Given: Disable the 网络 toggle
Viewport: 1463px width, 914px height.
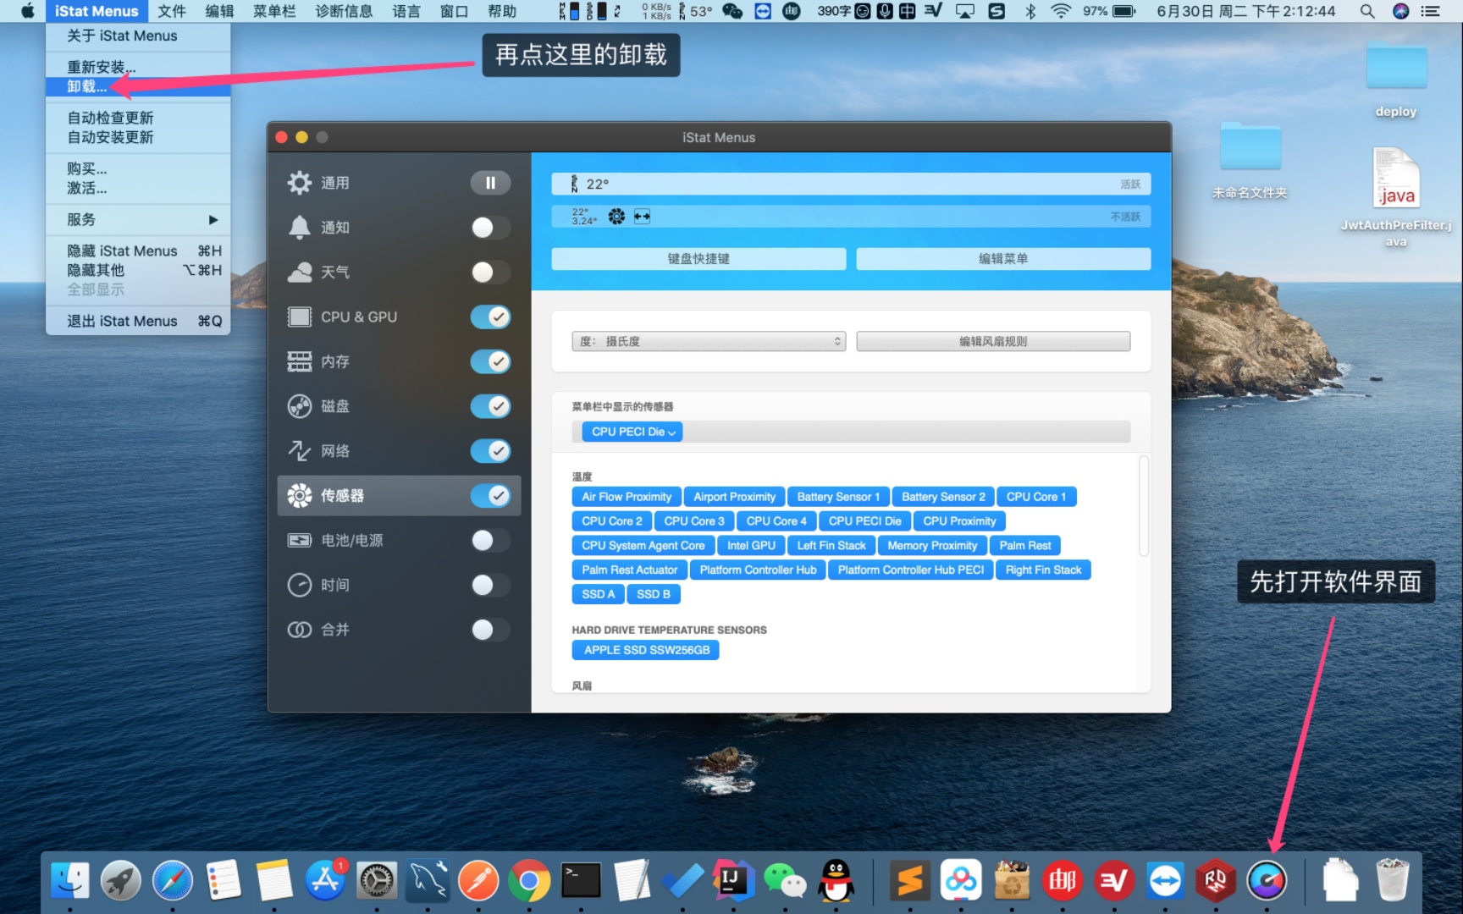Looking at the screenshot, I should tap(490, 451).
